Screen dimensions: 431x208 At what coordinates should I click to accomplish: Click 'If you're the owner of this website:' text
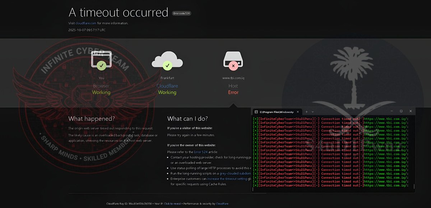pos(191,145)
